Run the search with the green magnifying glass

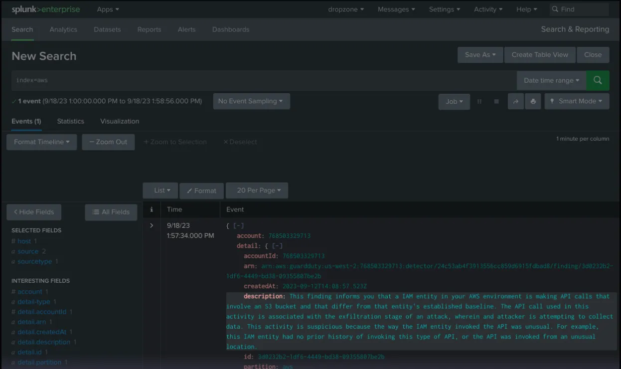(598, 80)
